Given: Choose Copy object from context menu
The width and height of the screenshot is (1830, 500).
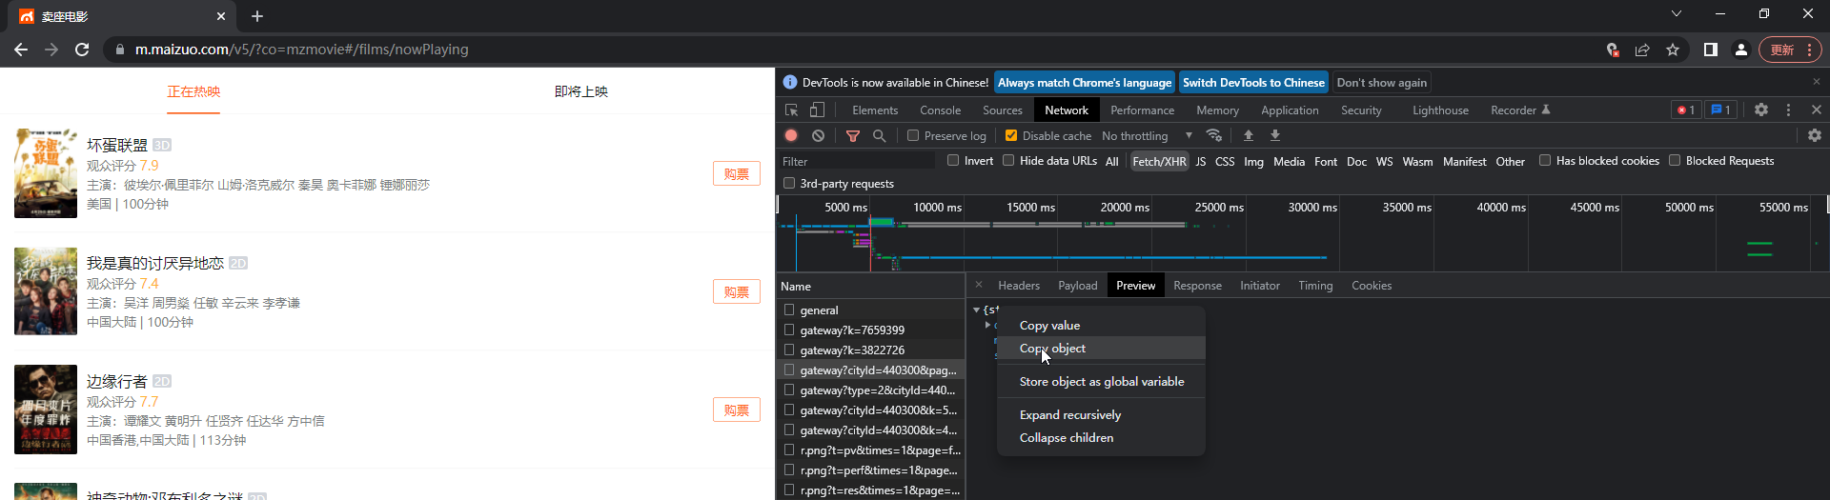Looking at the screenshot, I should (x=1101, y=349).
